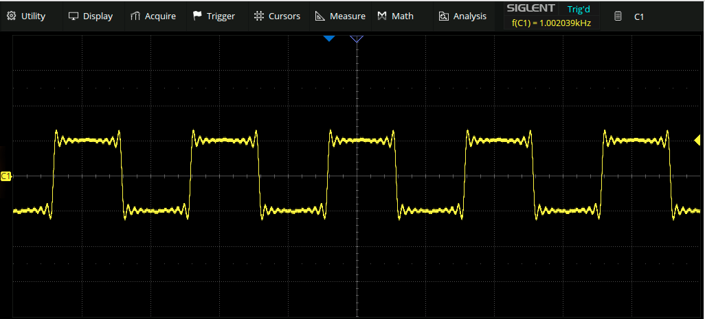Select the f(C1) frequency readout
Image resolution: width=705 pixels, height=319 pixels.
(551, 23)
